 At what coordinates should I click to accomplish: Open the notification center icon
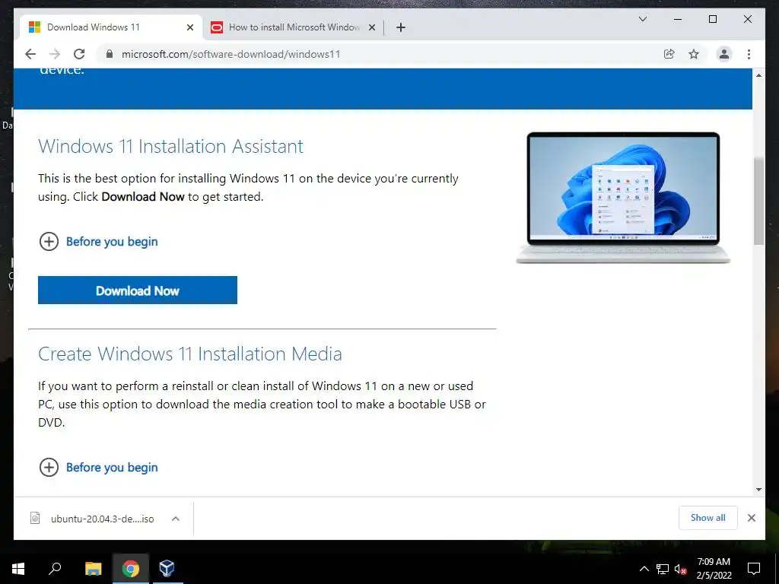[754, 569]
